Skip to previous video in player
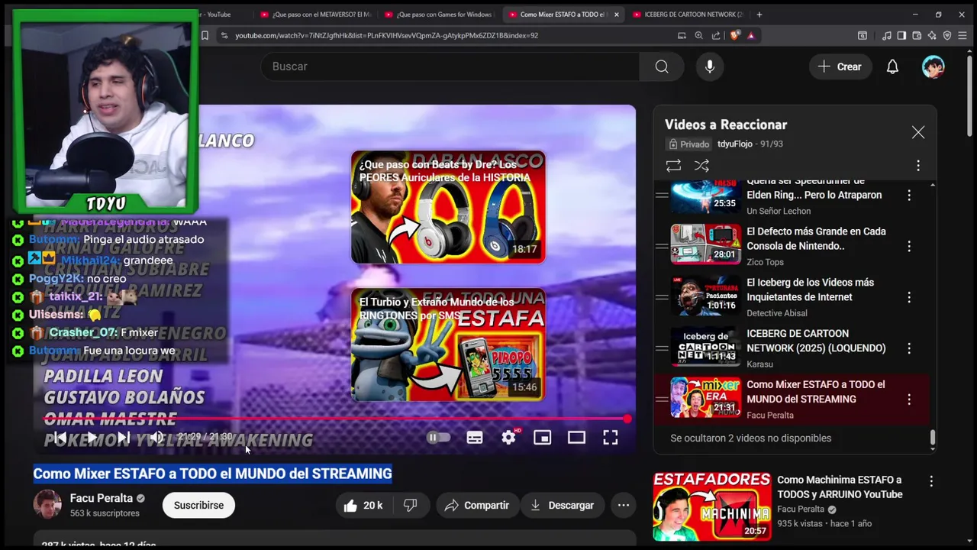Image resolution: width=977 pixels, height=550 pixels. pos(59,438)
